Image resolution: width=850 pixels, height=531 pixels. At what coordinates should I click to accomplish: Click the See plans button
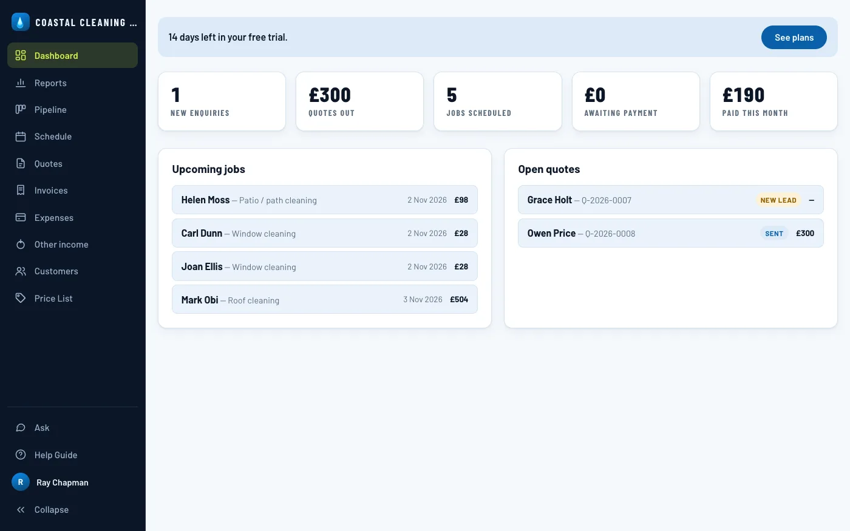pyautogui.click(x=794, y=37)
